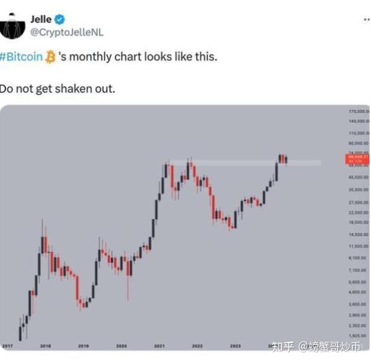This screenshot has width=371, height=363.
Task: Click Jelle's profile avatar
Action: 12,25
